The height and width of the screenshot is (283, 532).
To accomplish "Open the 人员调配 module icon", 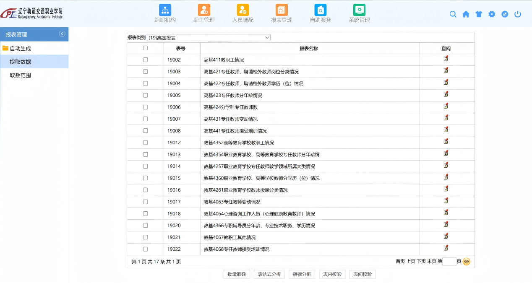I will pyautogui.click(x=243, y=10).
